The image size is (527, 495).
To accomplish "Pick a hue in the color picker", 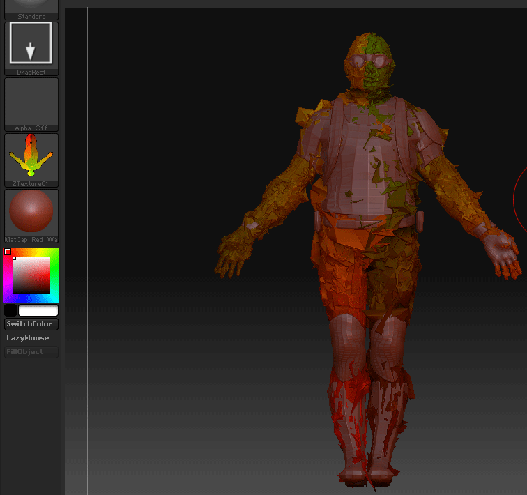I will click(31, 275).
